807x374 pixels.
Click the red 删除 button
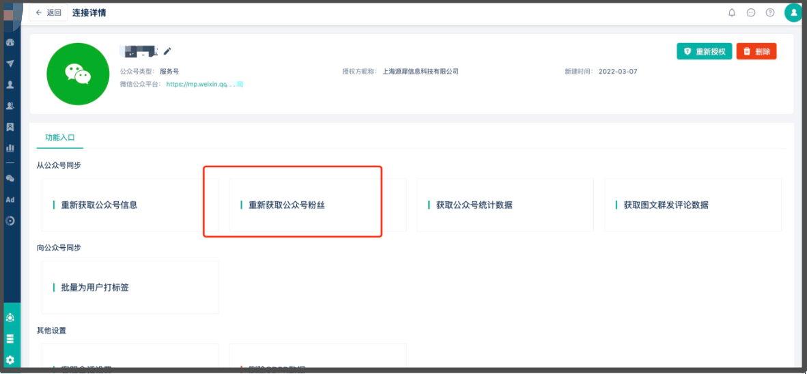(x=756, y=51)
